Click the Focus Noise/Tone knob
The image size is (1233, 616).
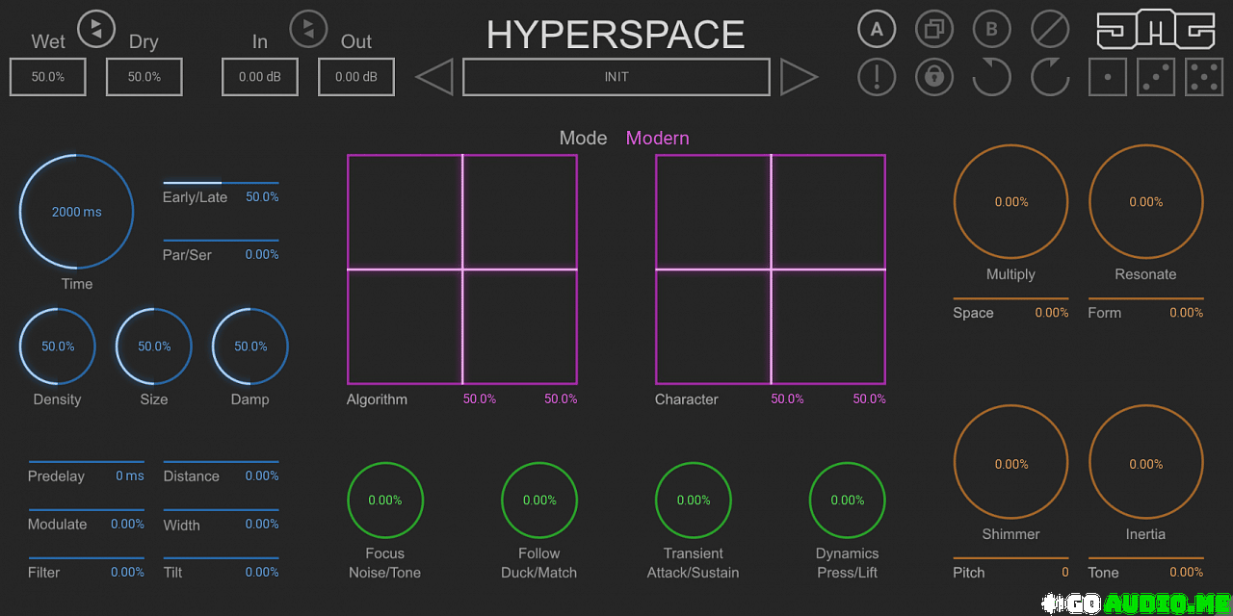coord(385,500)
